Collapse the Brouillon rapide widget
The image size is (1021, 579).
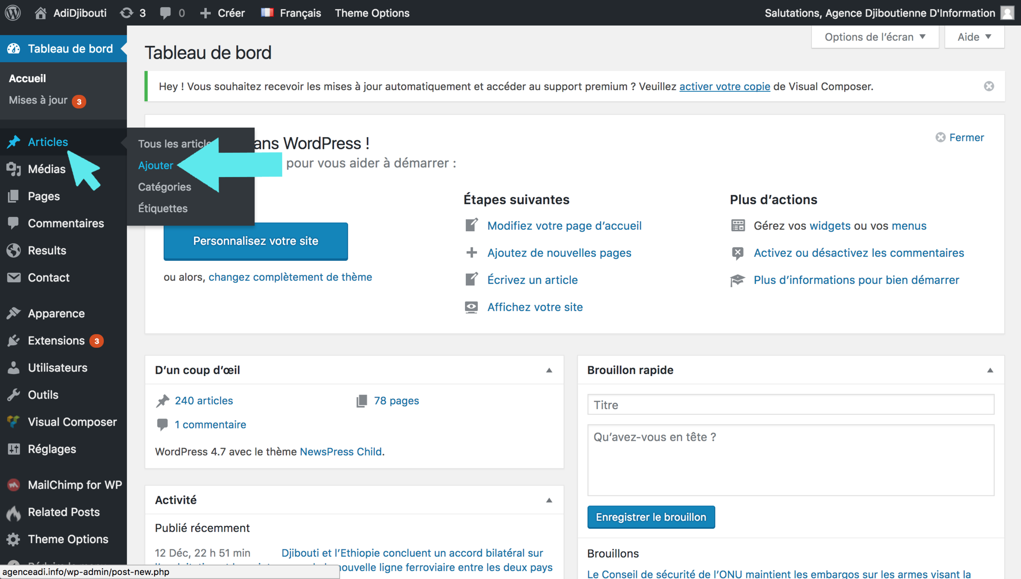(x=990, y=370)
